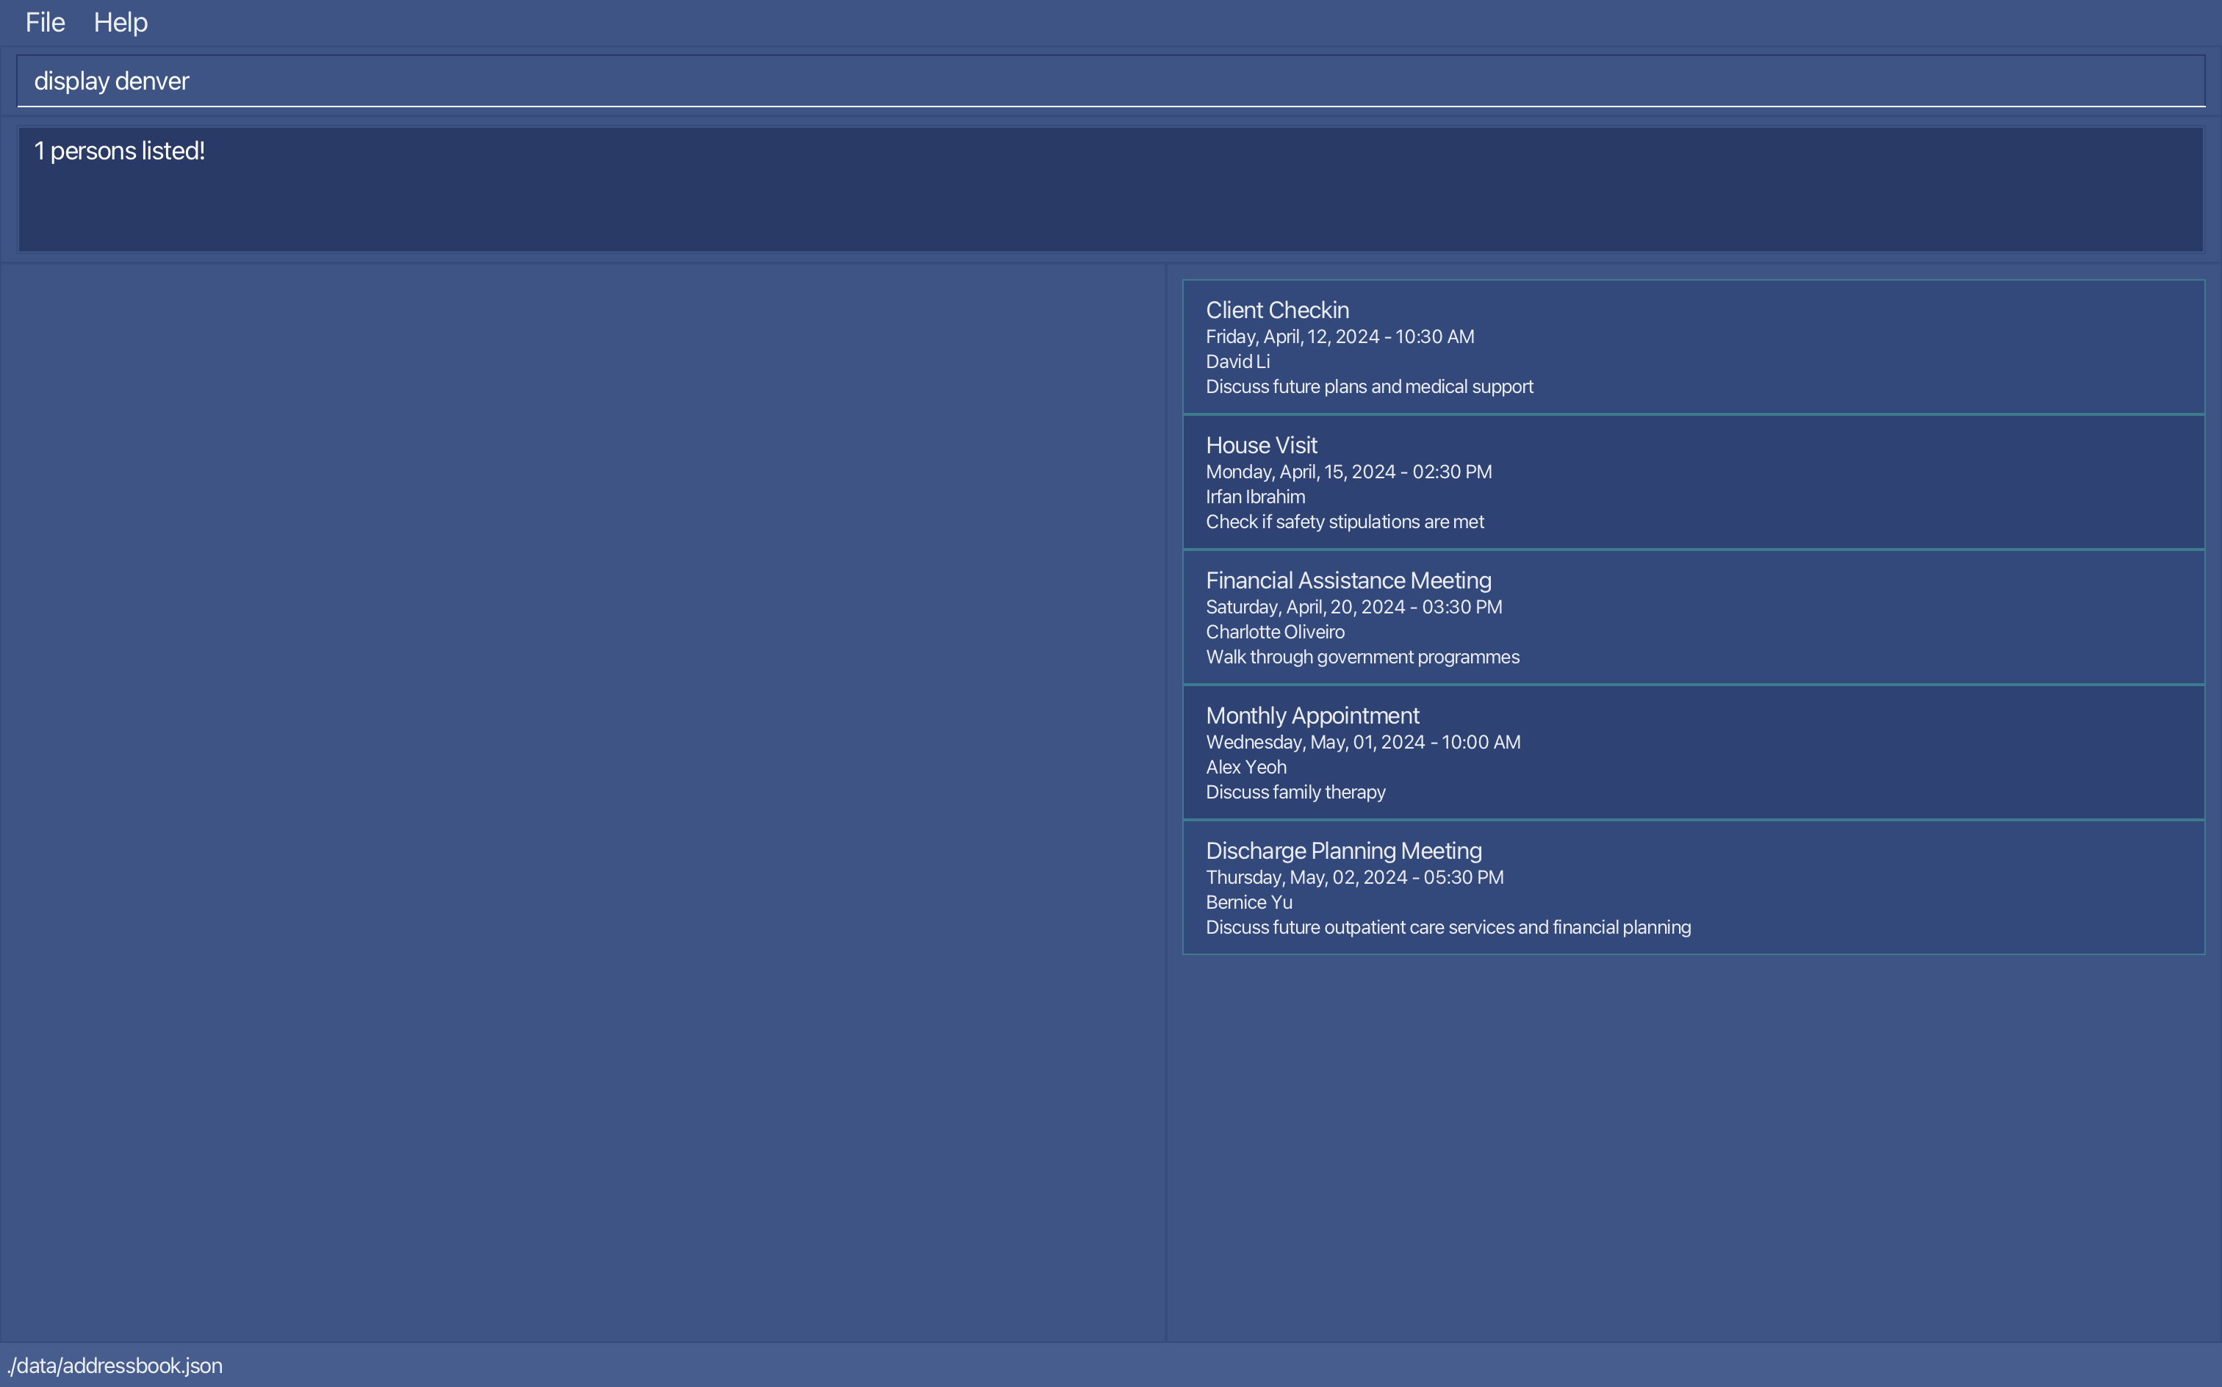Image resolution: width=2222 pixels, height=1387 pixels.
Task: Click the Bernice Yu client name
Action: 1248,901
